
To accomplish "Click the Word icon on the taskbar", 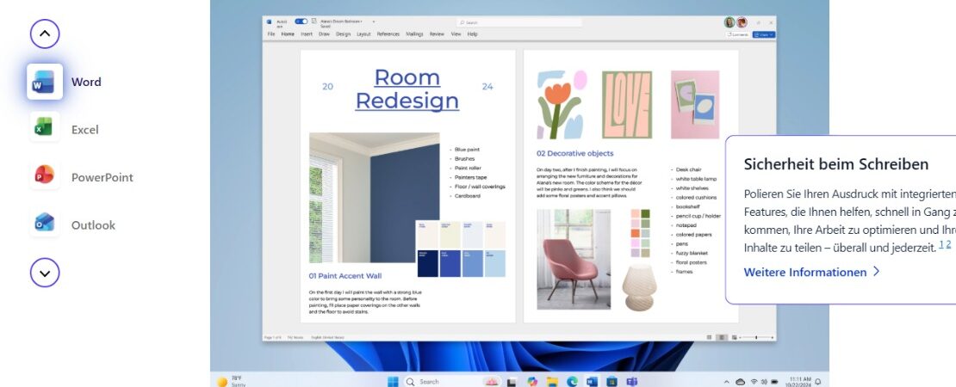I will pos(592,382).
